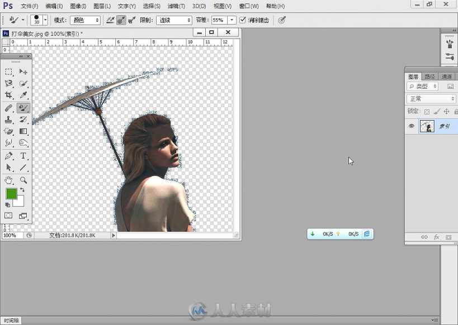Select the Lasso tool
458x325 pixels.
pyautogui.click(x=8, y=83)
